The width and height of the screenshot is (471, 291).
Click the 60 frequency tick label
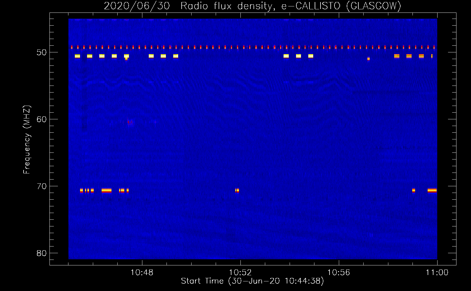pos(42,119)
